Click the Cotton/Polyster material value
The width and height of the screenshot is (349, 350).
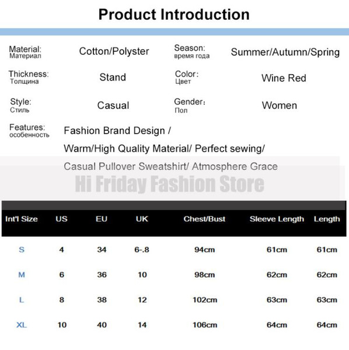coord(114,51)
